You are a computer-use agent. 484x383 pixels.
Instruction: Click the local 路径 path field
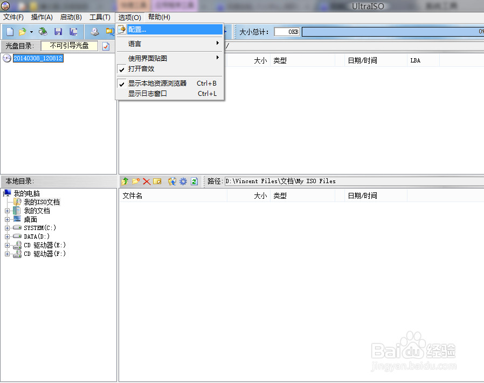(354, 181)
